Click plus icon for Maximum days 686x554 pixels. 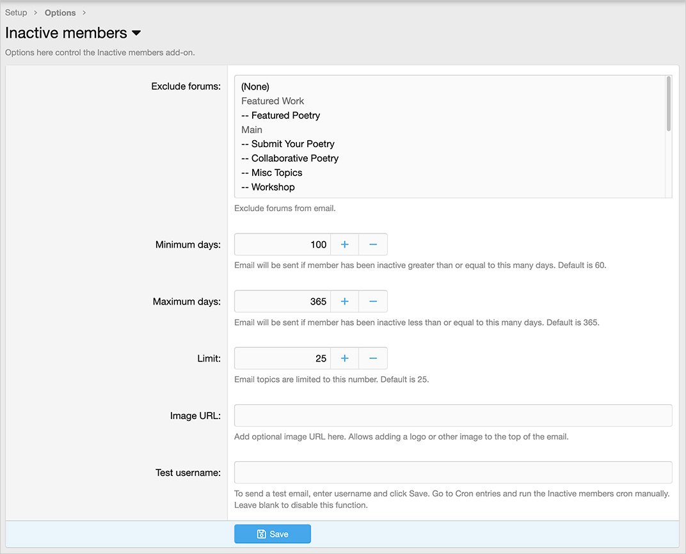coord(344,301)
